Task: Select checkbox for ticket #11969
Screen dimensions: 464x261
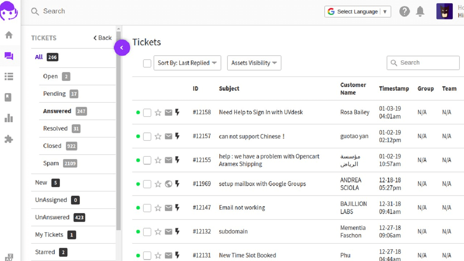Action: pyautogui.click(x=147, y=184)
